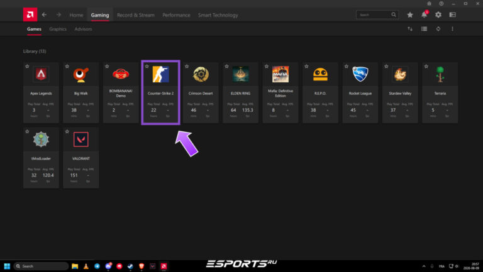This screenshot has height=272, width=483.
Task: Click the FRA language indicator
Action: (x=441, y=266)
